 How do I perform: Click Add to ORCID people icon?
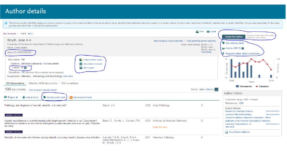[223, 48]
